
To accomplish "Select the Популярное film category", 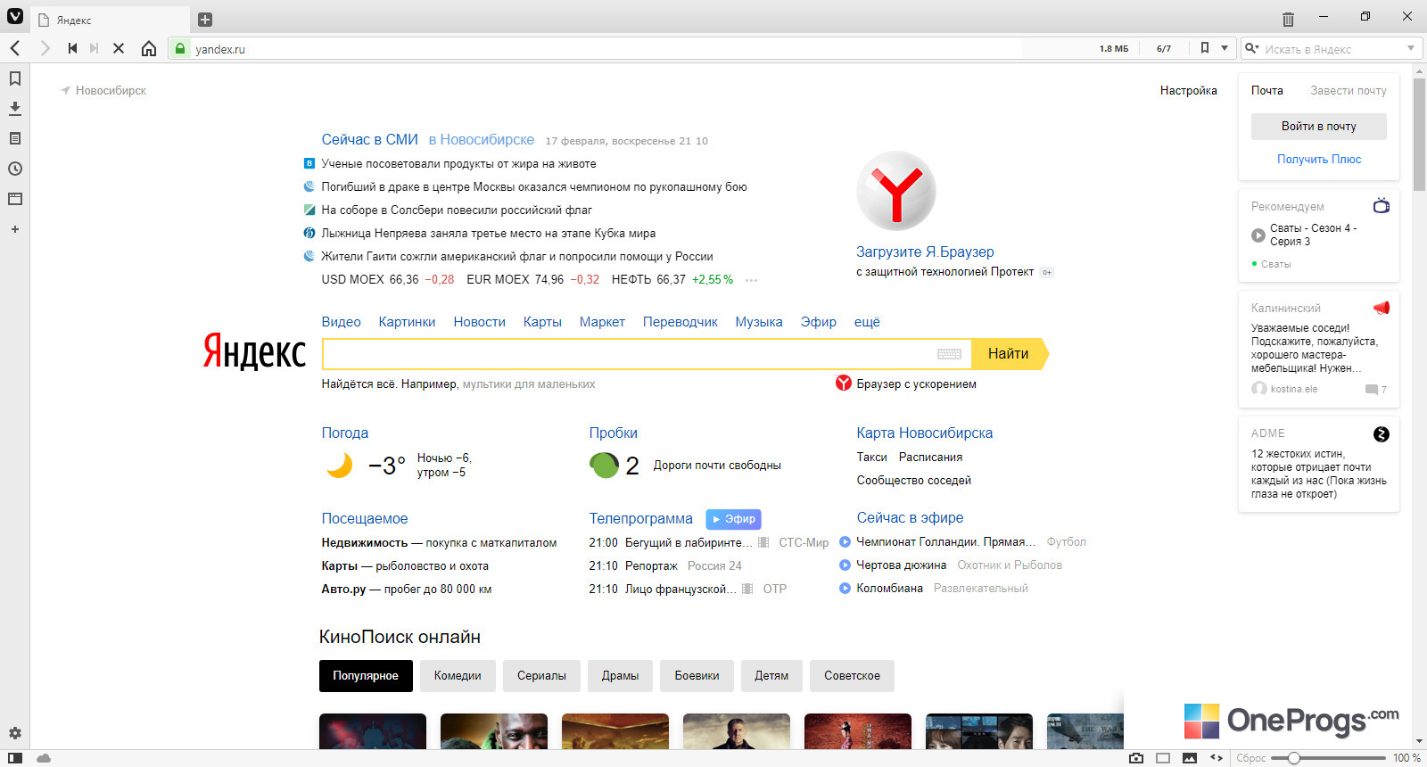I will point(366,676).
